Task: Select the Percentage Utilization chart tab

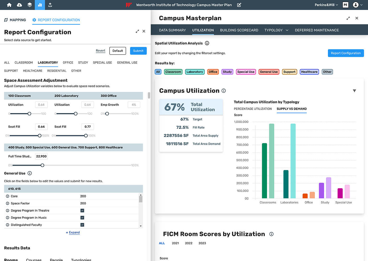Action: [253, 109]
